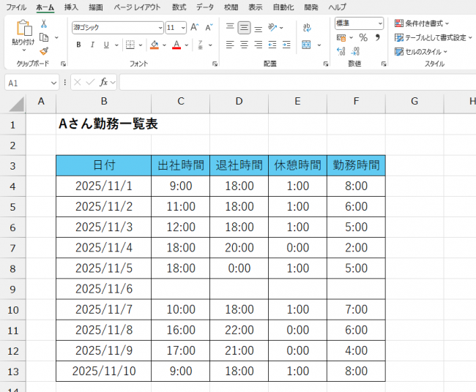Screen dimensions: 476x392
Task: Click the Increase Font Size icon
Action: pyautogui.click(x=194, y=27)
